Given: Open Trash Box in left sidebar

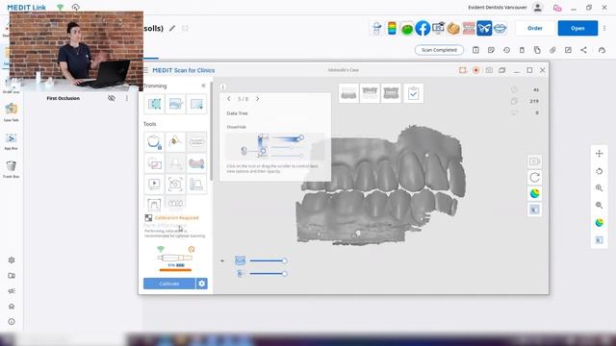Looking at the screenshot, I should pyautogui.click(x=11, y=169).
